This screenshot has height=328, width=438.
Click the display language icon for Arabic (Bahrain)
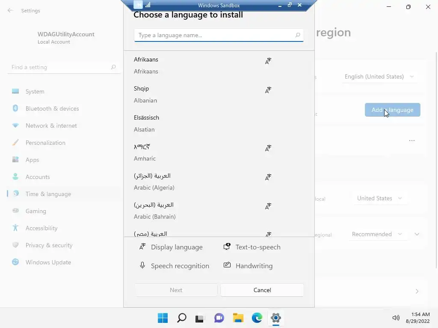268,206
